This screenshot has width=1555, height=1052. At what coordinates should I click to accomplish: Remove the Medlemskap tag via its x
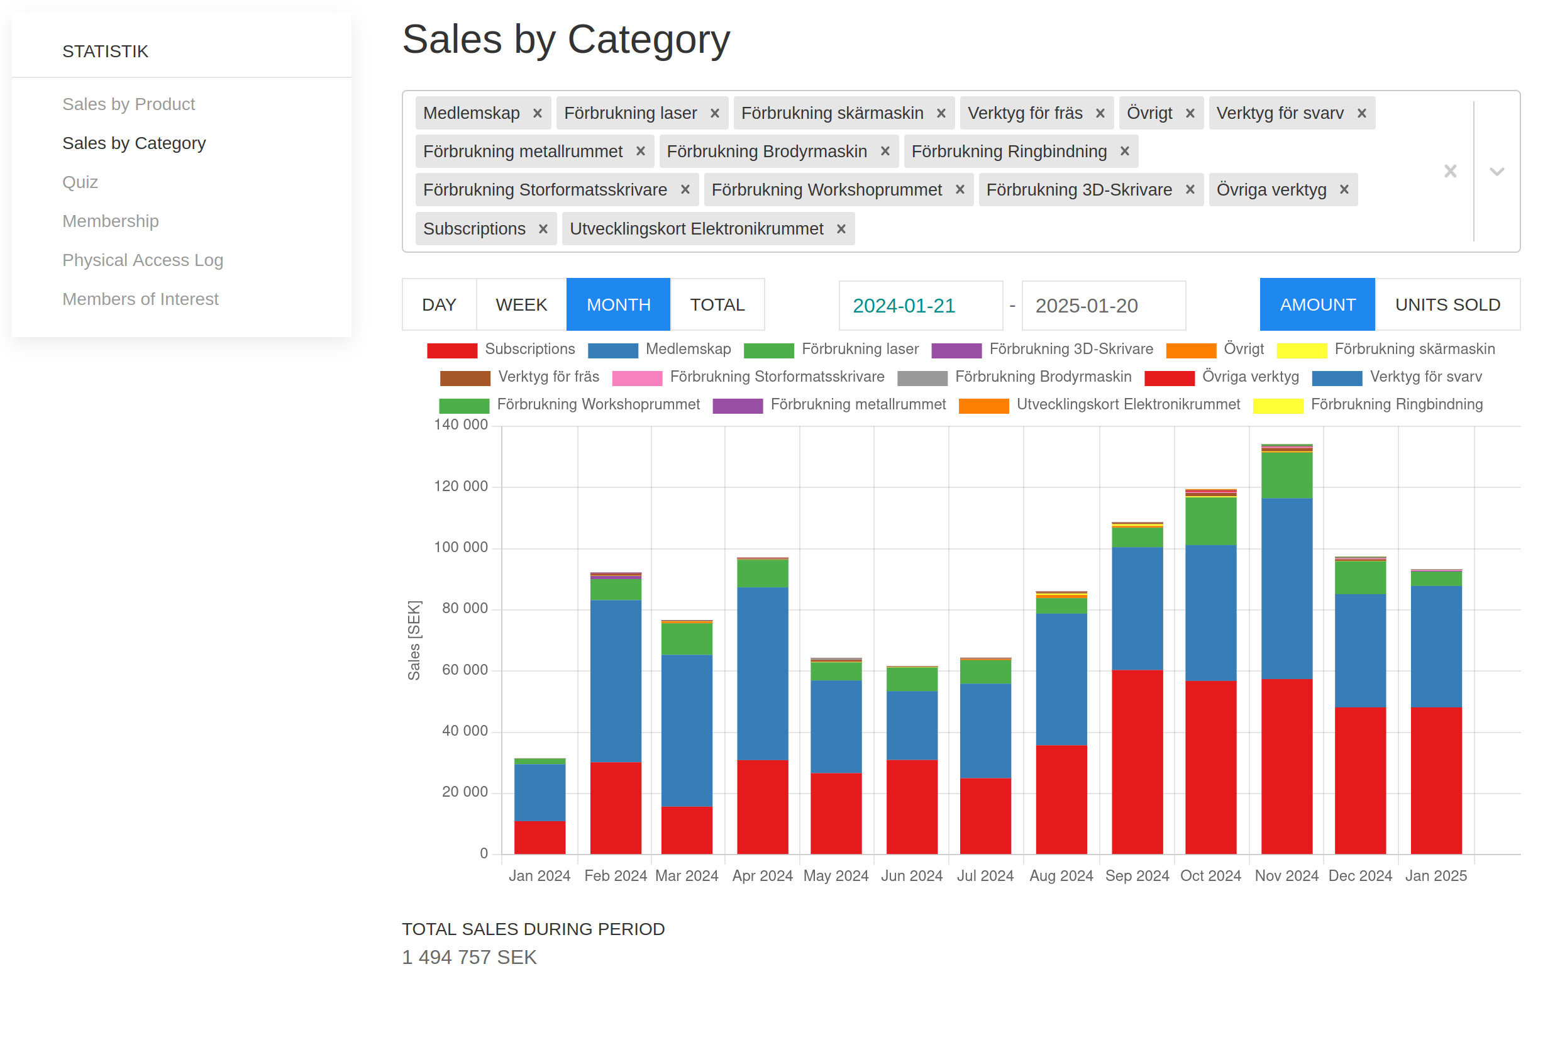pyautogui.click(x=536, y=113)
